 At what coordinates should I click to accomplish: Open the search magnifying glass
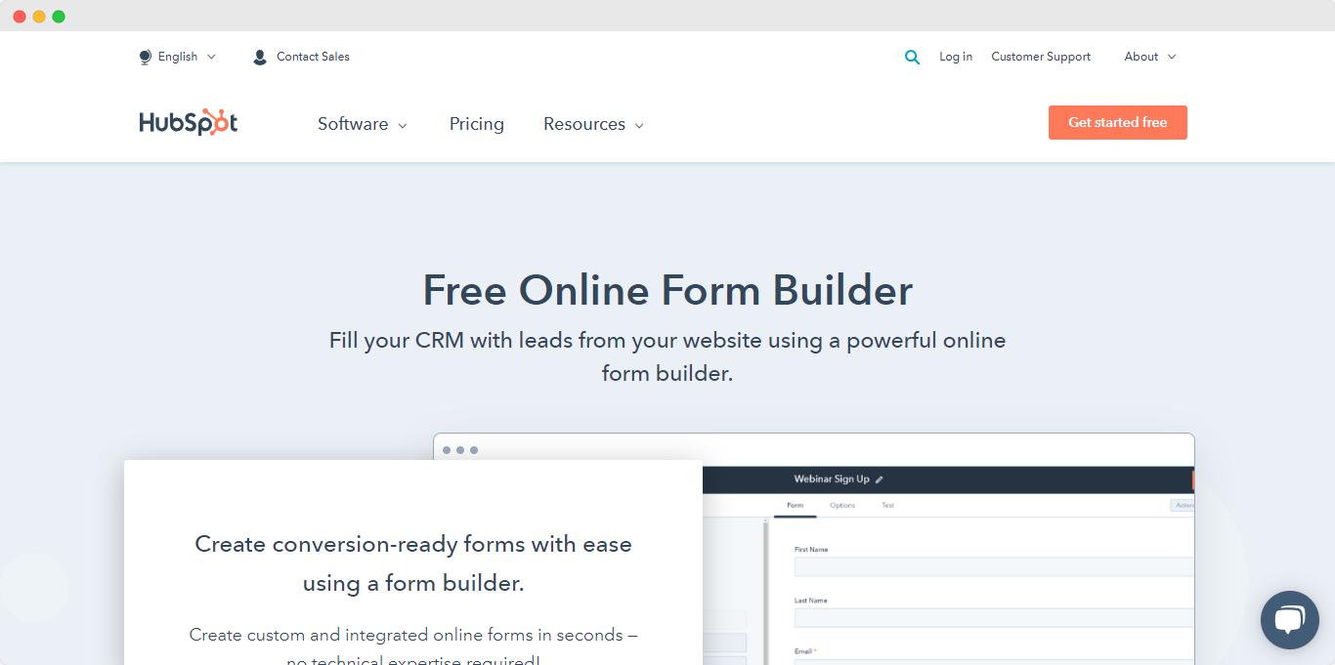[912, 57]
